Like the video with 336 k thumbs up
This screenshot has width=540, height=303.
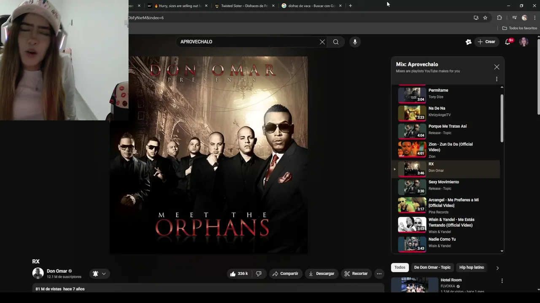point(239,274)
